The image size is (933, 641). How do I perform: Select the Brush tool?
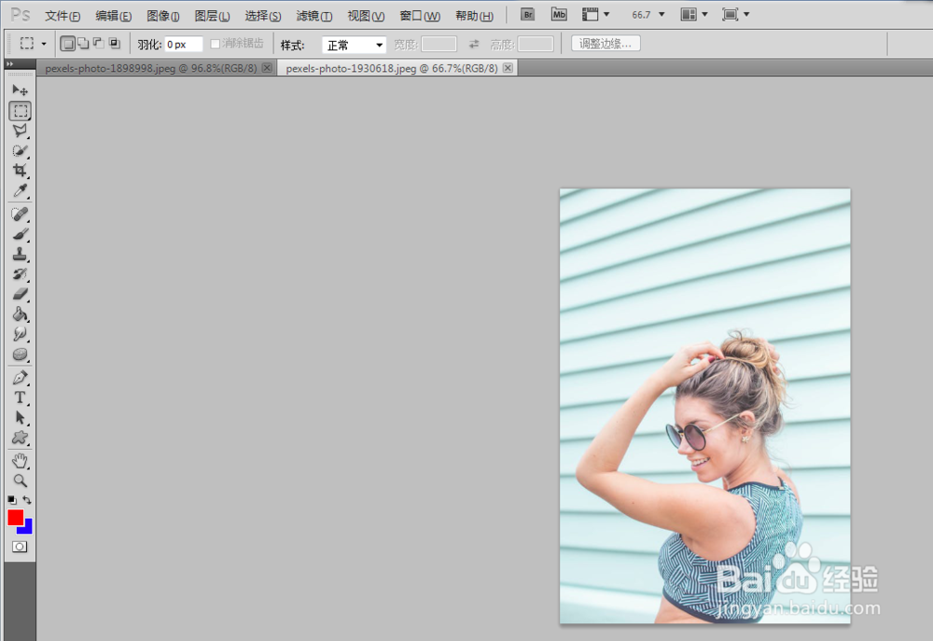click(x=21, y=234)
